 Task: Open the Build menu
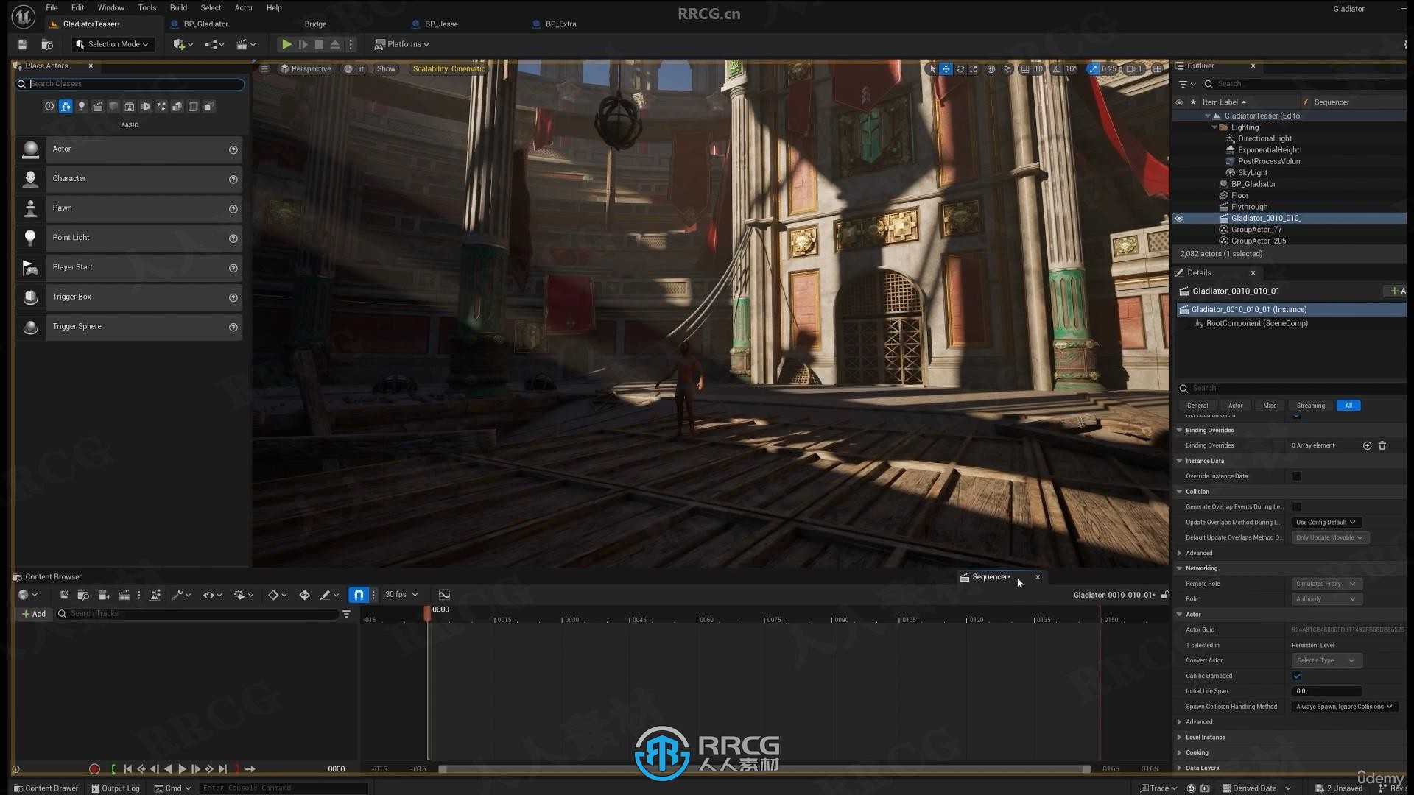(x=178, y=8)
